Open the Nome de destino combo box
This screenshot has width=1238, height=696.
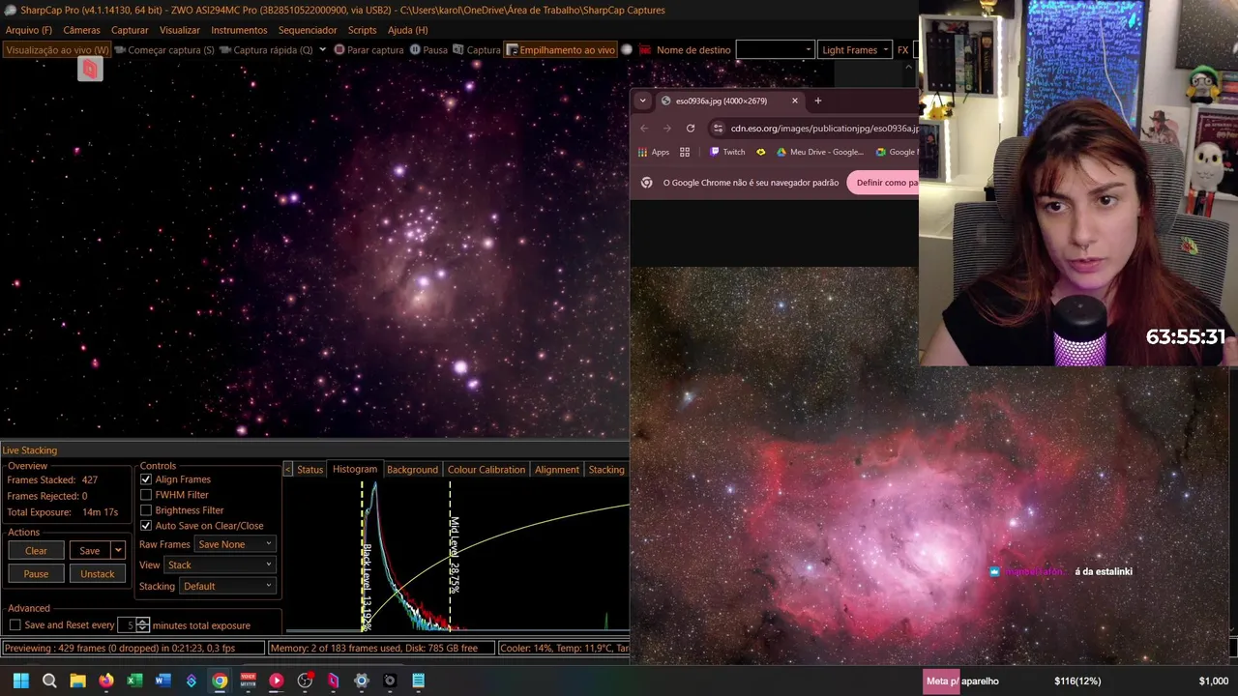coord(775,49)
